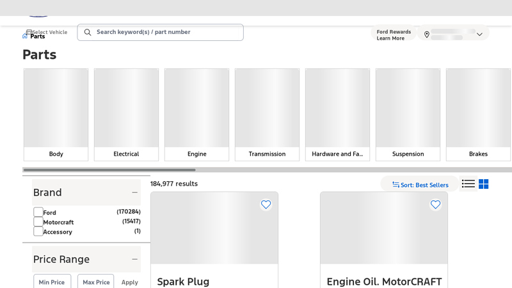The image size is (512, 288).
Task: Check the Ford brand filter
Action: [x=38, y=212]
